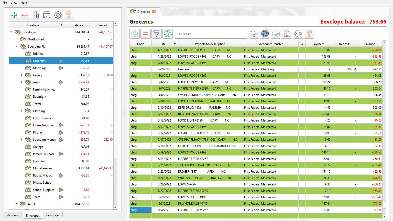
Task: Open register help question mark icon
Action: coord(309,34)
